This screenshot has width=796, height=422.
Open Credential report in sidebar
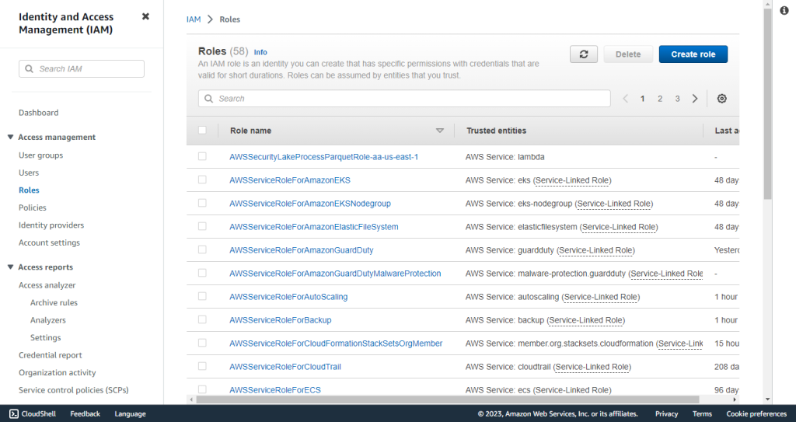pos(51,355)
